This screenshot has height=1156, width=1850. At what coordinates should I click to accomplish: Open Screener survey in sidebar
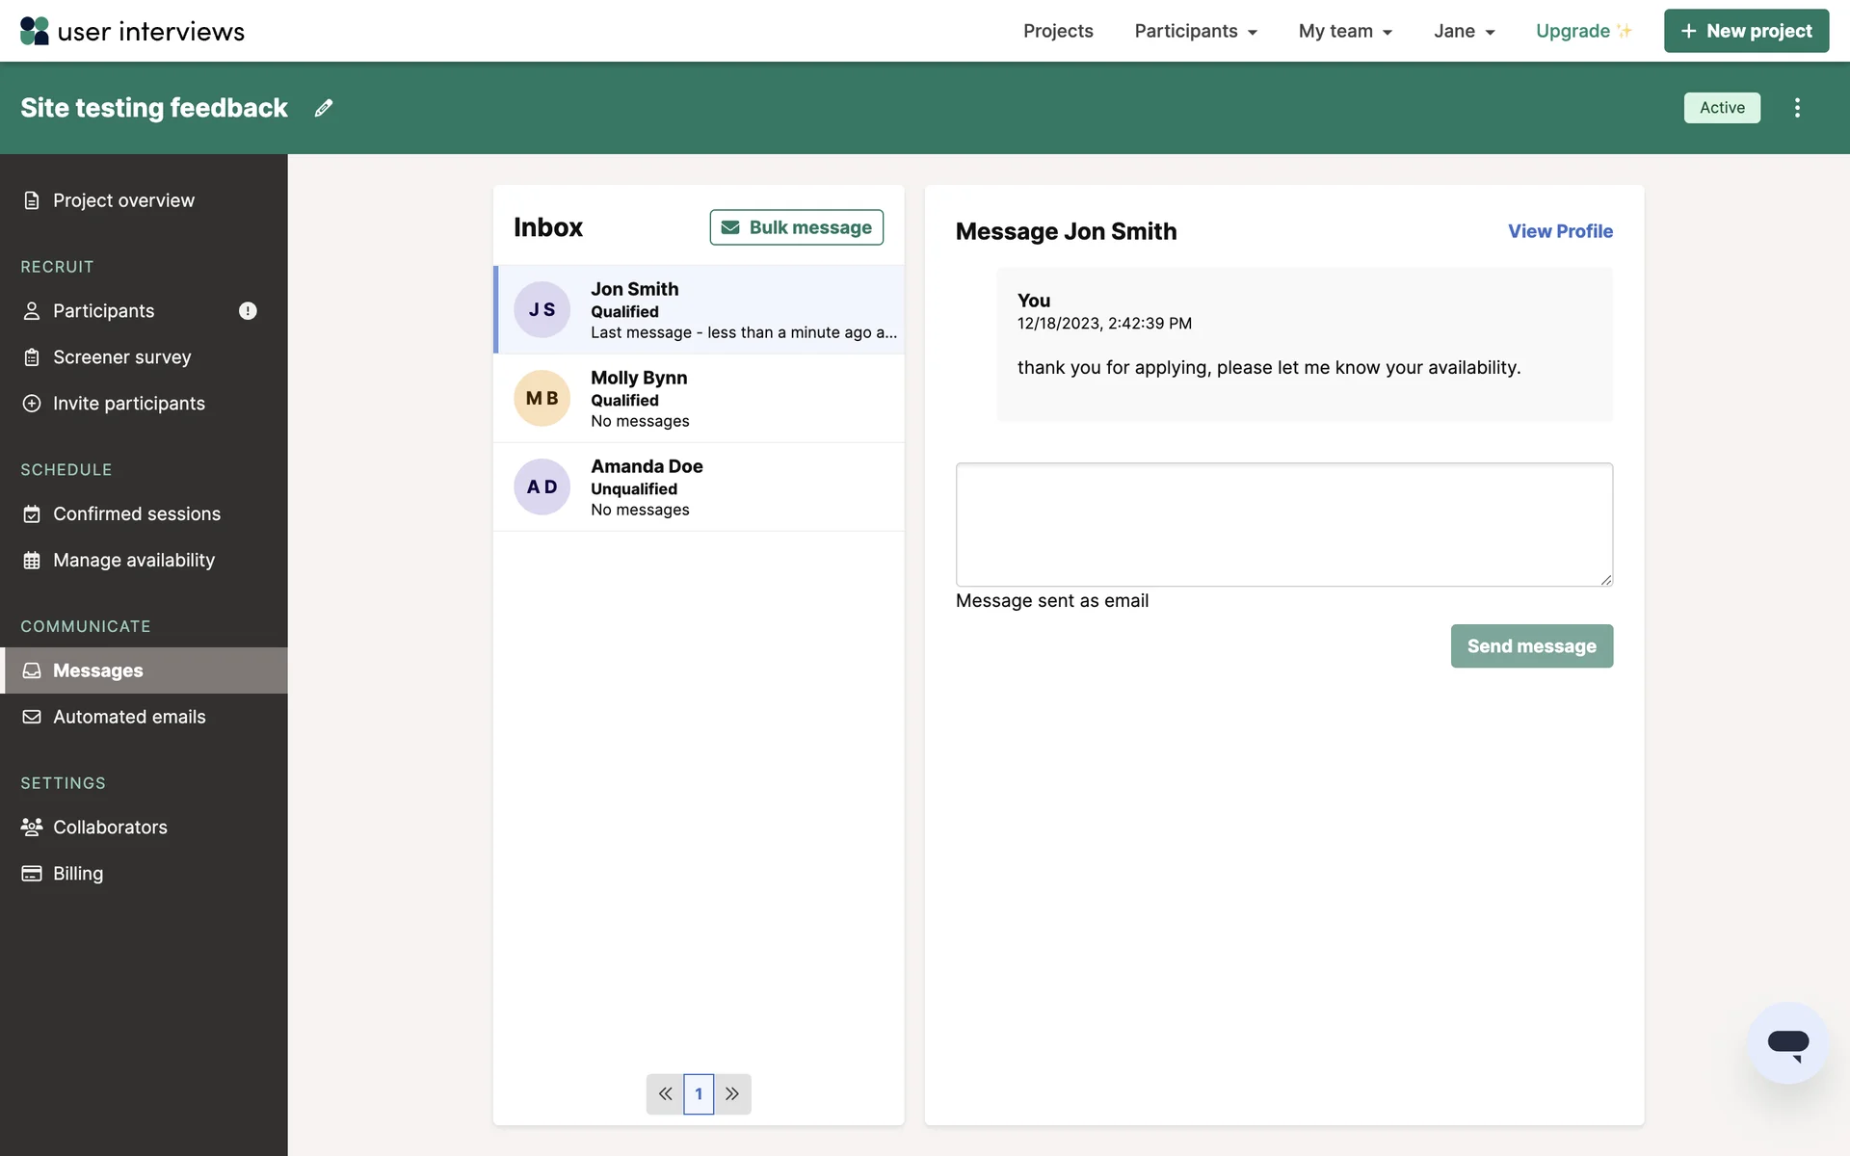point(121,357)
